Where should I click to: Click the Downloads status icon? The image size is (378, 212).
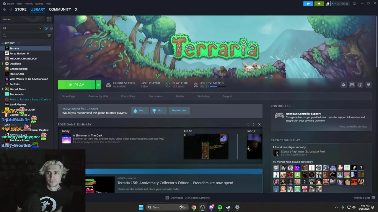click(167, 198)
